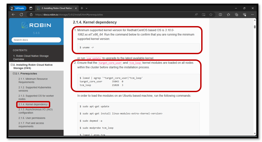Open 2.1.3 Supported OS for worker nodes

pos(36,97)
